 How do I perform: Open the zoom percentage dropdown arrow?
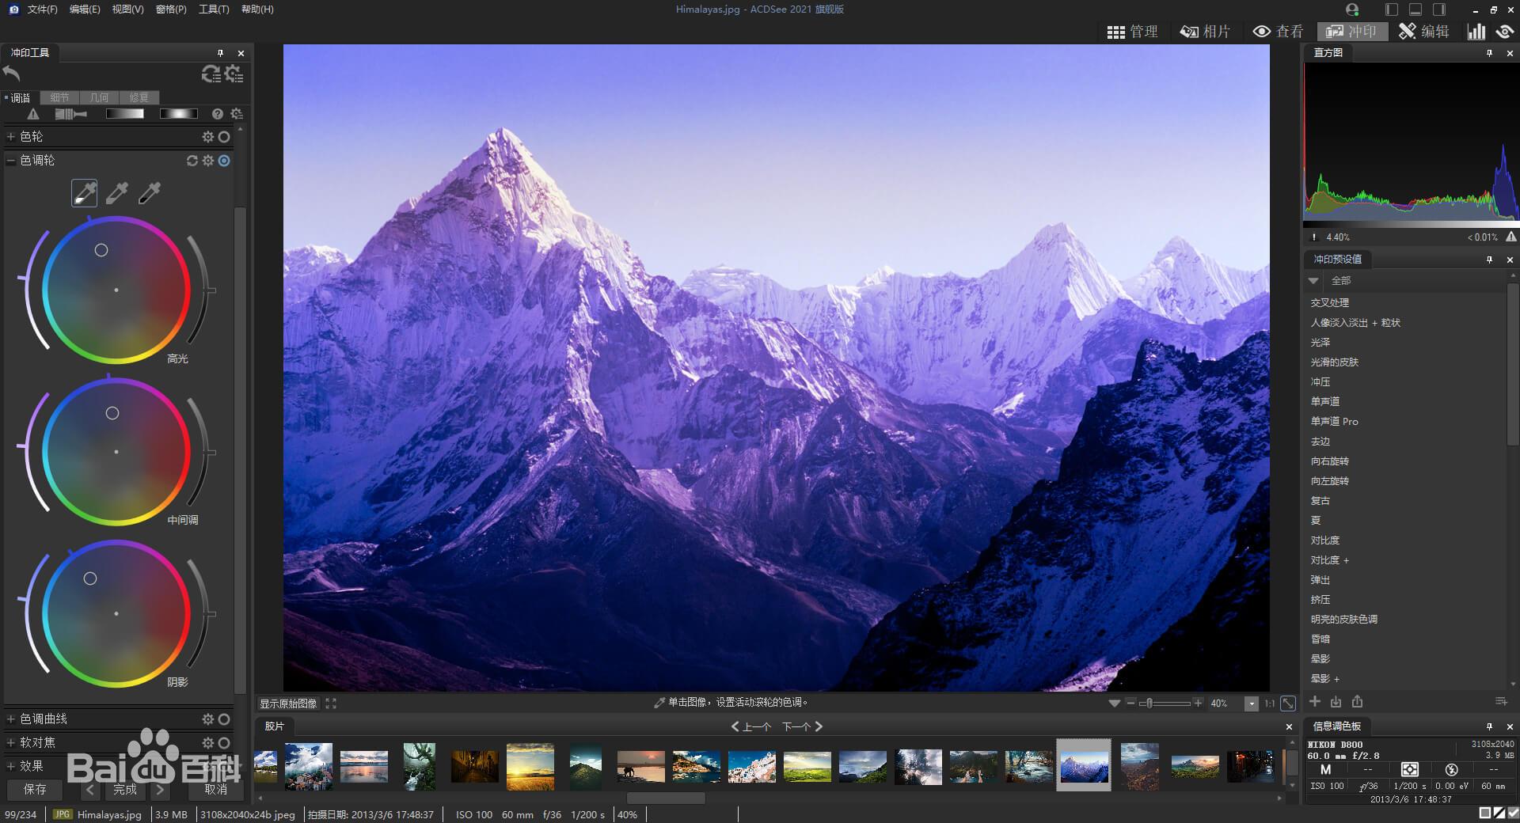1252,704
